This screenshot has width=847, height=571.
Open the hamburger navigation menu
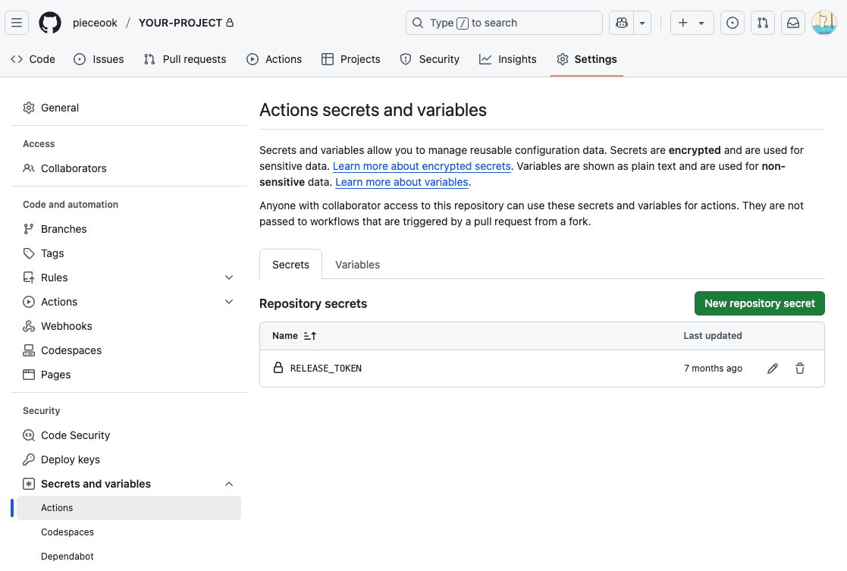pos(17,23)
